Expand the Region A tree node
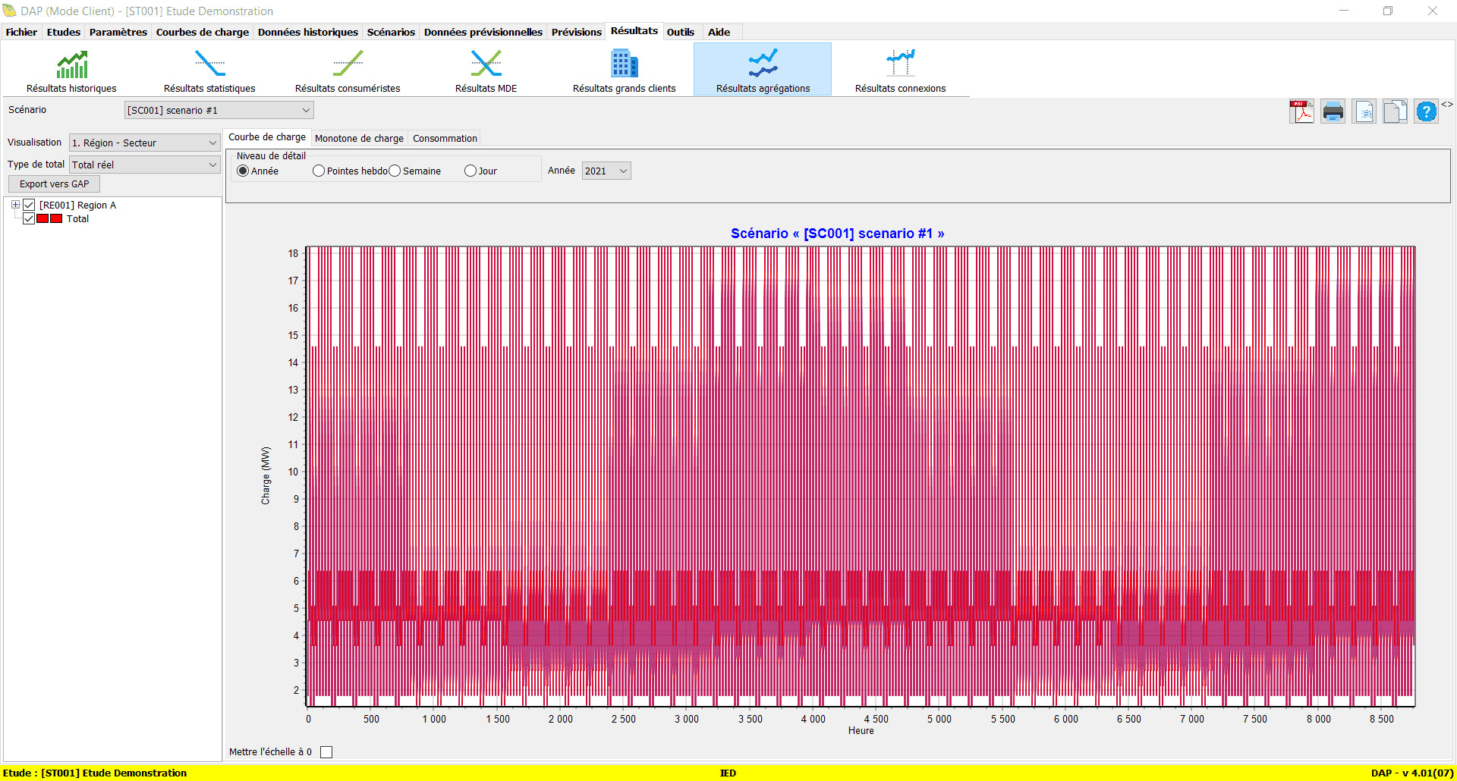This screenshot has width=1457, height=781. pos(15,205)
